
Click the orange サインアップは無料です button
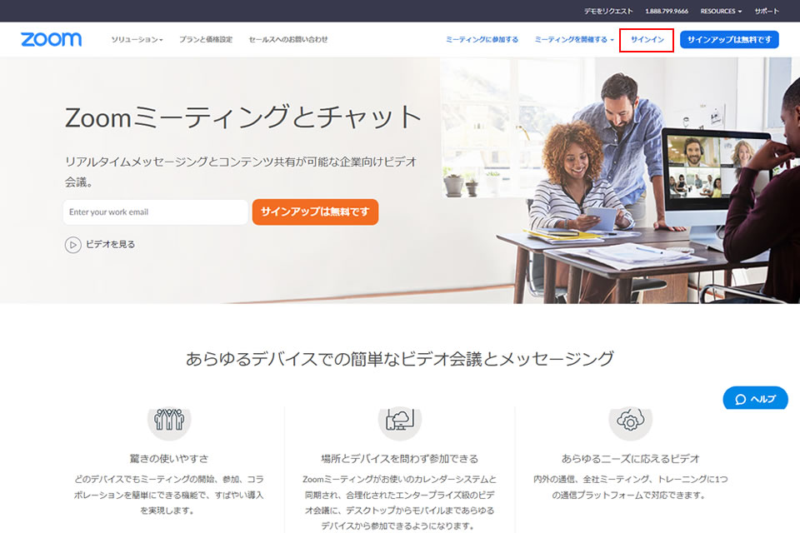click(x=315, y=212)
